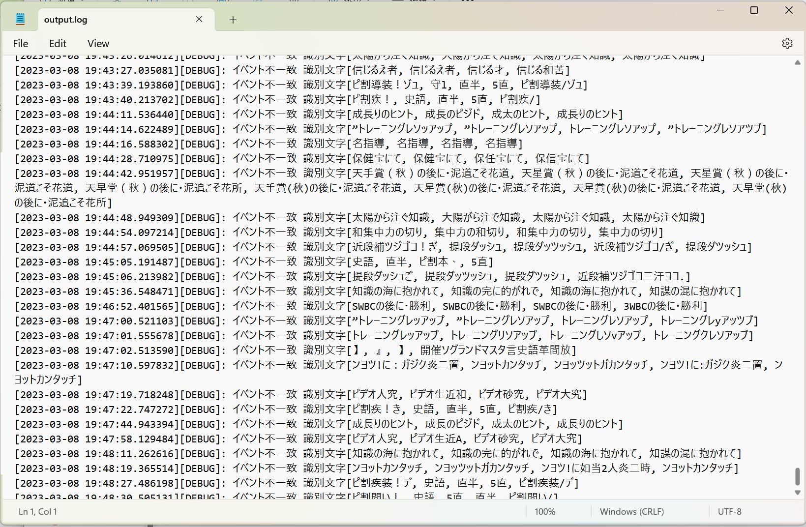The image size is (806, 527).
Task: Click log line timestamped 19:45:05.191487
Action: click(254, 262)
